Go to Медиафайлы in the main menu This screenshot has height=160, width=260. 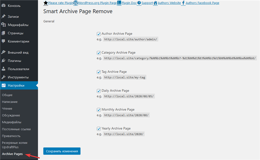point(19,25)
